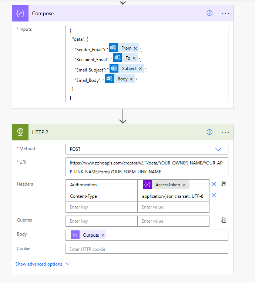This screenshot has width=255, height=283.
Task: Click the Outlook icon on the Subject token
Action: click(x=114, y=68)
